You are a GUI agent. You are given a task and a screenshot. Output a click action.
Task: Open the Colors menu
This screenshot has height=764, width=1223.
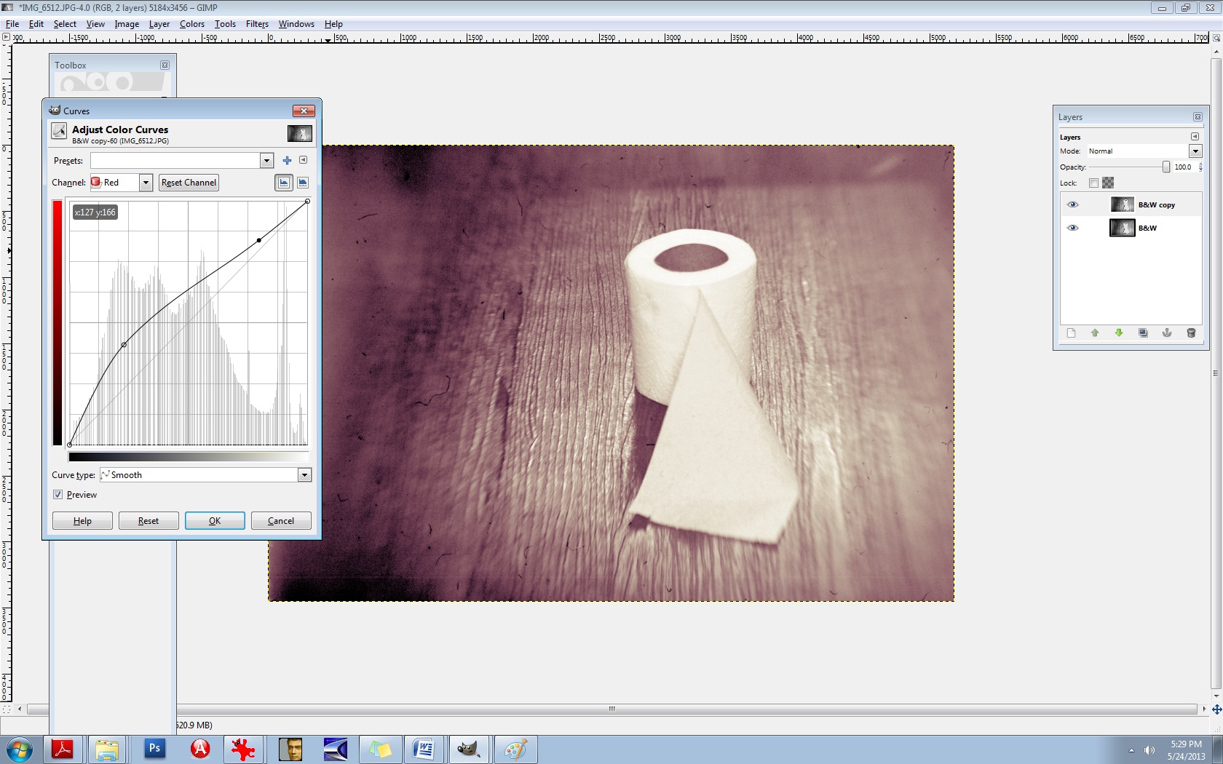pos(192,24)
